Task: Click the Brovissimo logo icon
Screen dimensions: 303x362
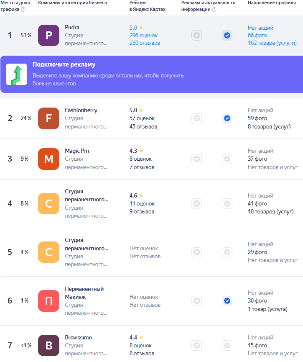Action: click(48, 345)
